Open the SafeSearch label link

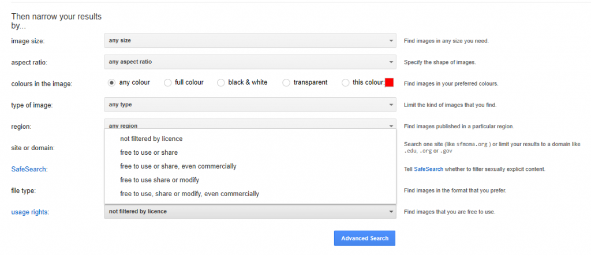(x=29, y=169)
